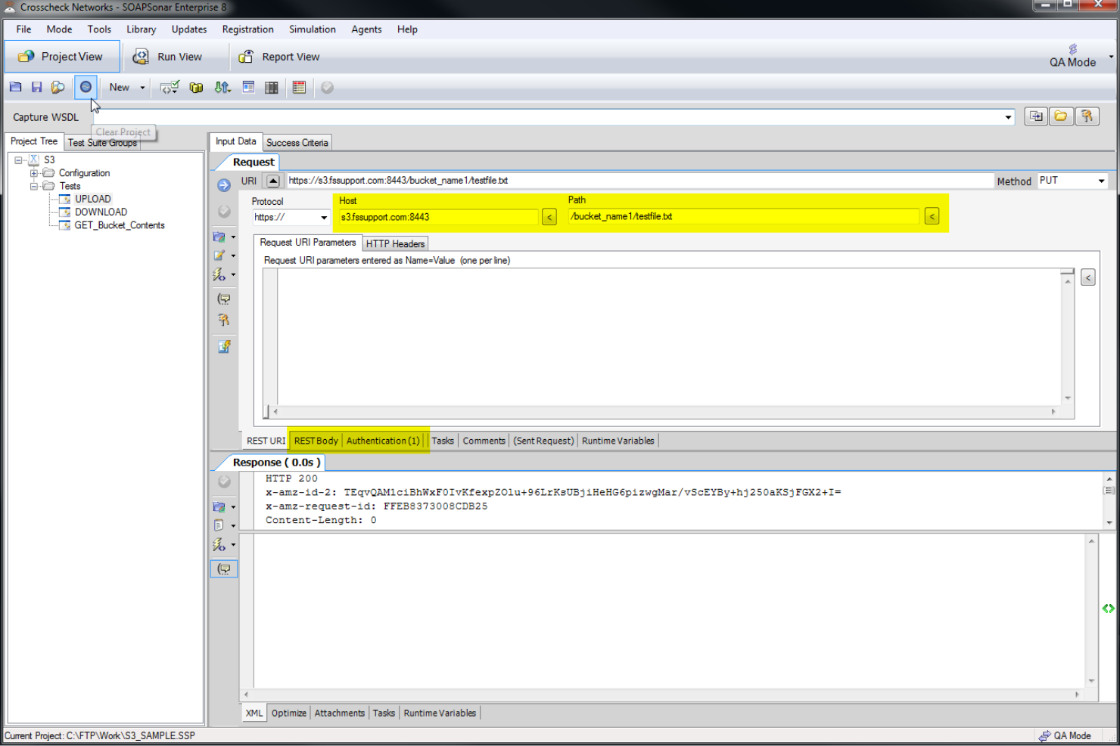Screen dimensions: 1120x746
Task: Click lightning icon in Response side toolbar
Action: [x=219, y=544]
